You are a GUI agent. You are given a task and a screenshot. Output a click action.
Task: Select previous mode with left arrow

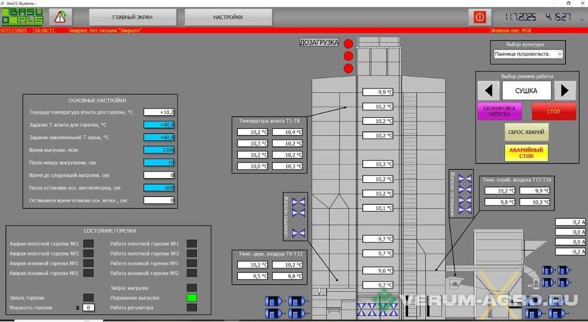[488, 91]
